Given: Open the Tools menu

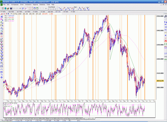Looking at the screenshot, I should (x=48, y=5).
